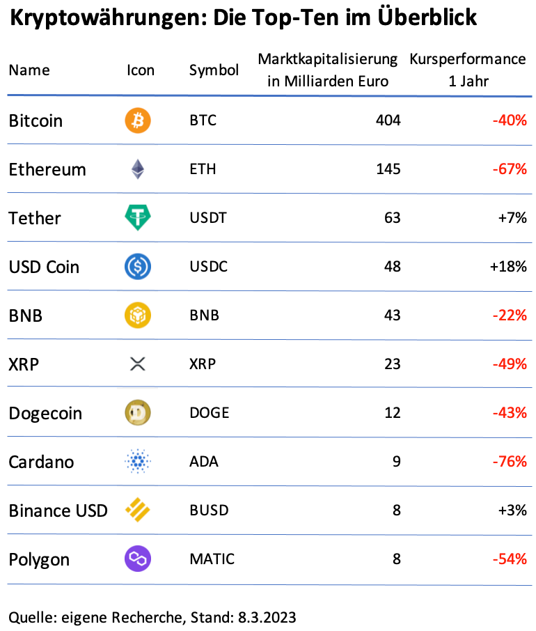Image resolution: width=536 pixels, height=631 pixels.
Task: Click the orange Bitcoin icon
Action: [137, 120]
